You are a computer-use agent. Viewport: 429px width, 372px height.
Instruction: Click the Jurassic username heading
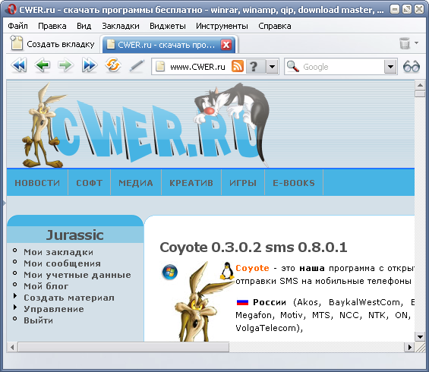tap(75, 235)
